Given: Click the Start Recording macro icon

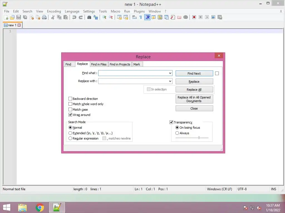Looking at the screenshot, I should click(x=194, y=17).
